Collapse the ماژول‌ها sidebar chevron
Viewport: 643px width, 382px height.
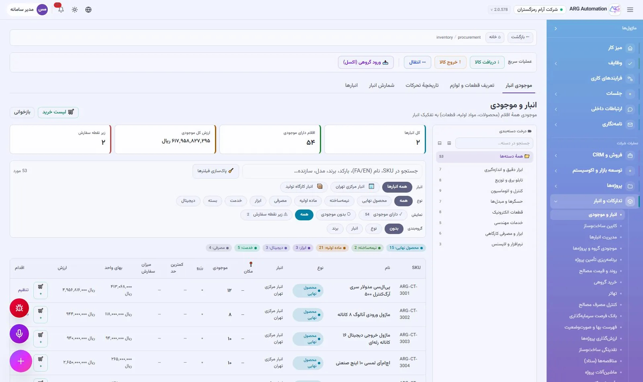(x=555, y=29)
